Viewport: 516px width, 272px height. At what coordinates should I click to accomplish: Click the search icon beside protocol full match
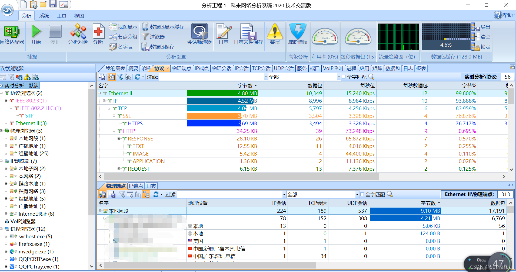pyautogui.click(x=371, y=77)
